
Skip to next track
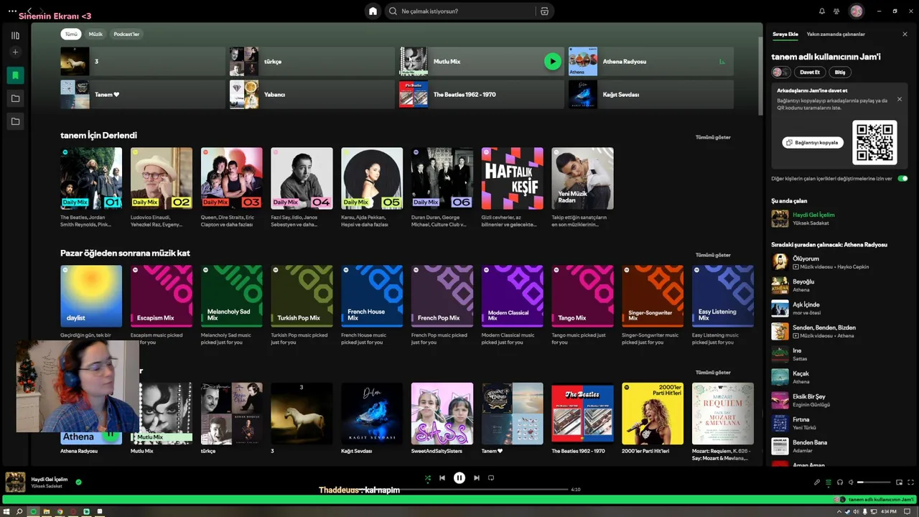[x=476, y=478]
